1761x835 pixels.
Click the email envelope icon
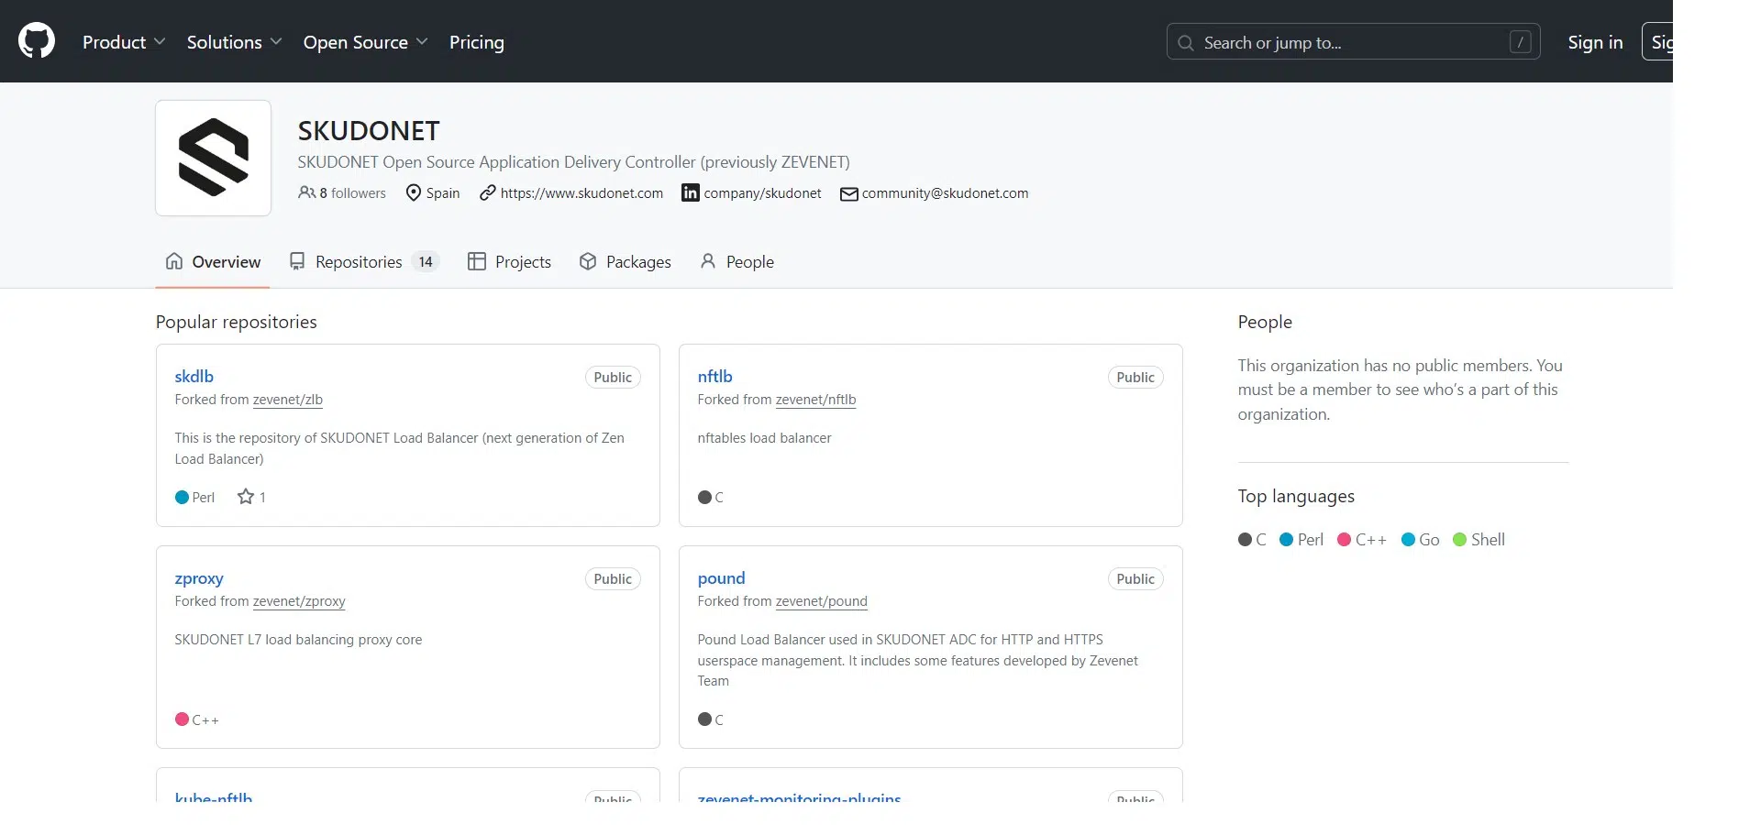pyautogui.click(x=848, y=193)
